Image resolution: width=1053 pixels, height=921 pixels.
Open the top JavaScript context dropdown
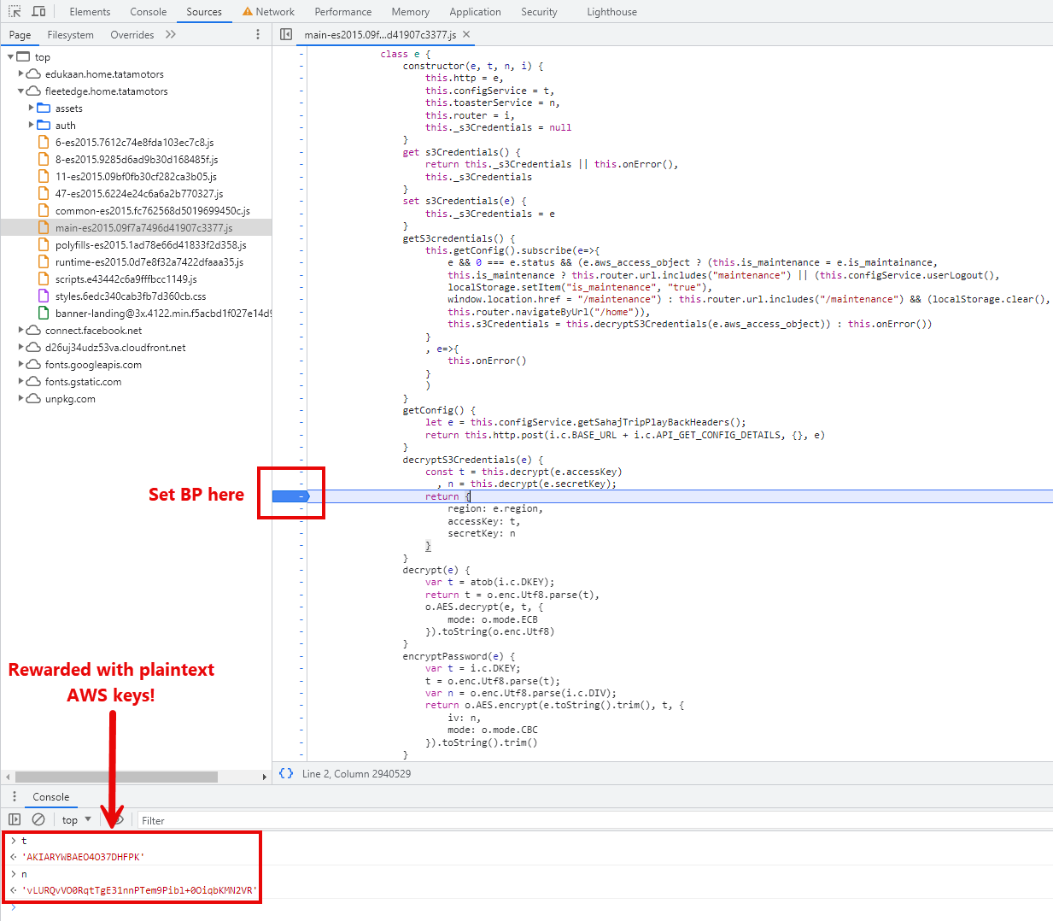[x=76, y=819]
